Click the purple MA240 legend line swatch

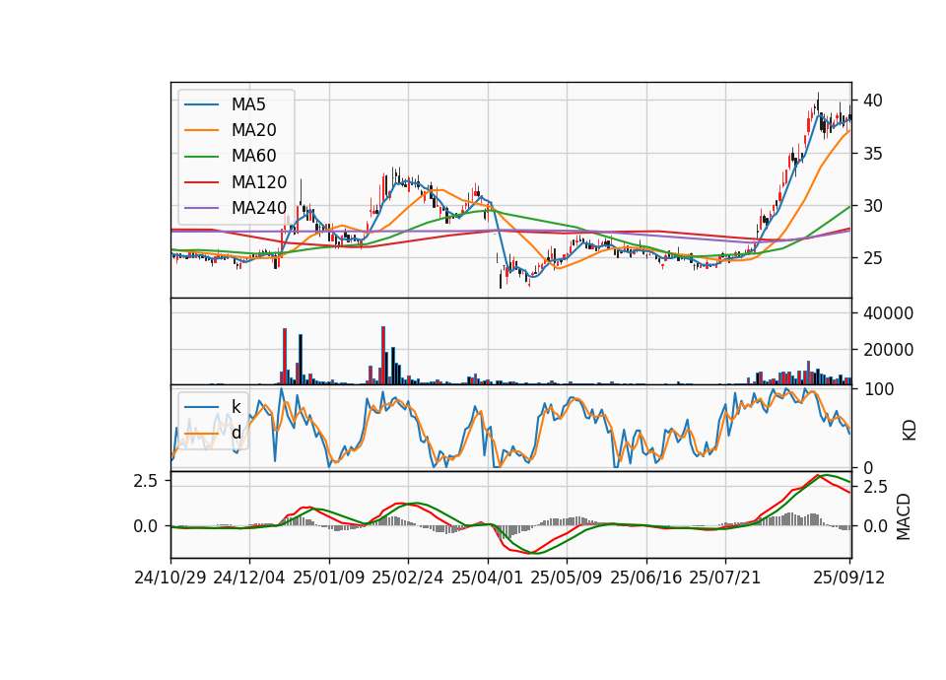[201, 208]
